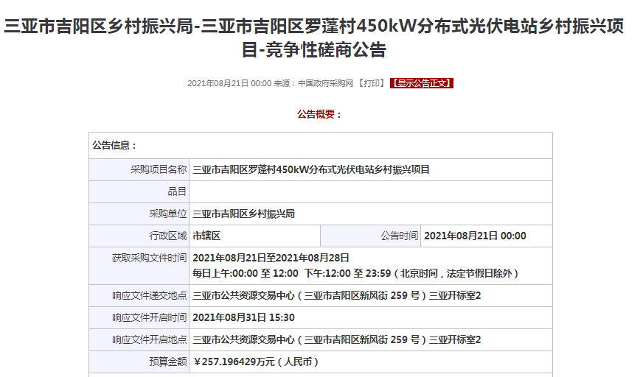The height and width of the screenshot is (377, 640).
Task: Click the 公告时间 date value in the table
Action: [475, 236]
